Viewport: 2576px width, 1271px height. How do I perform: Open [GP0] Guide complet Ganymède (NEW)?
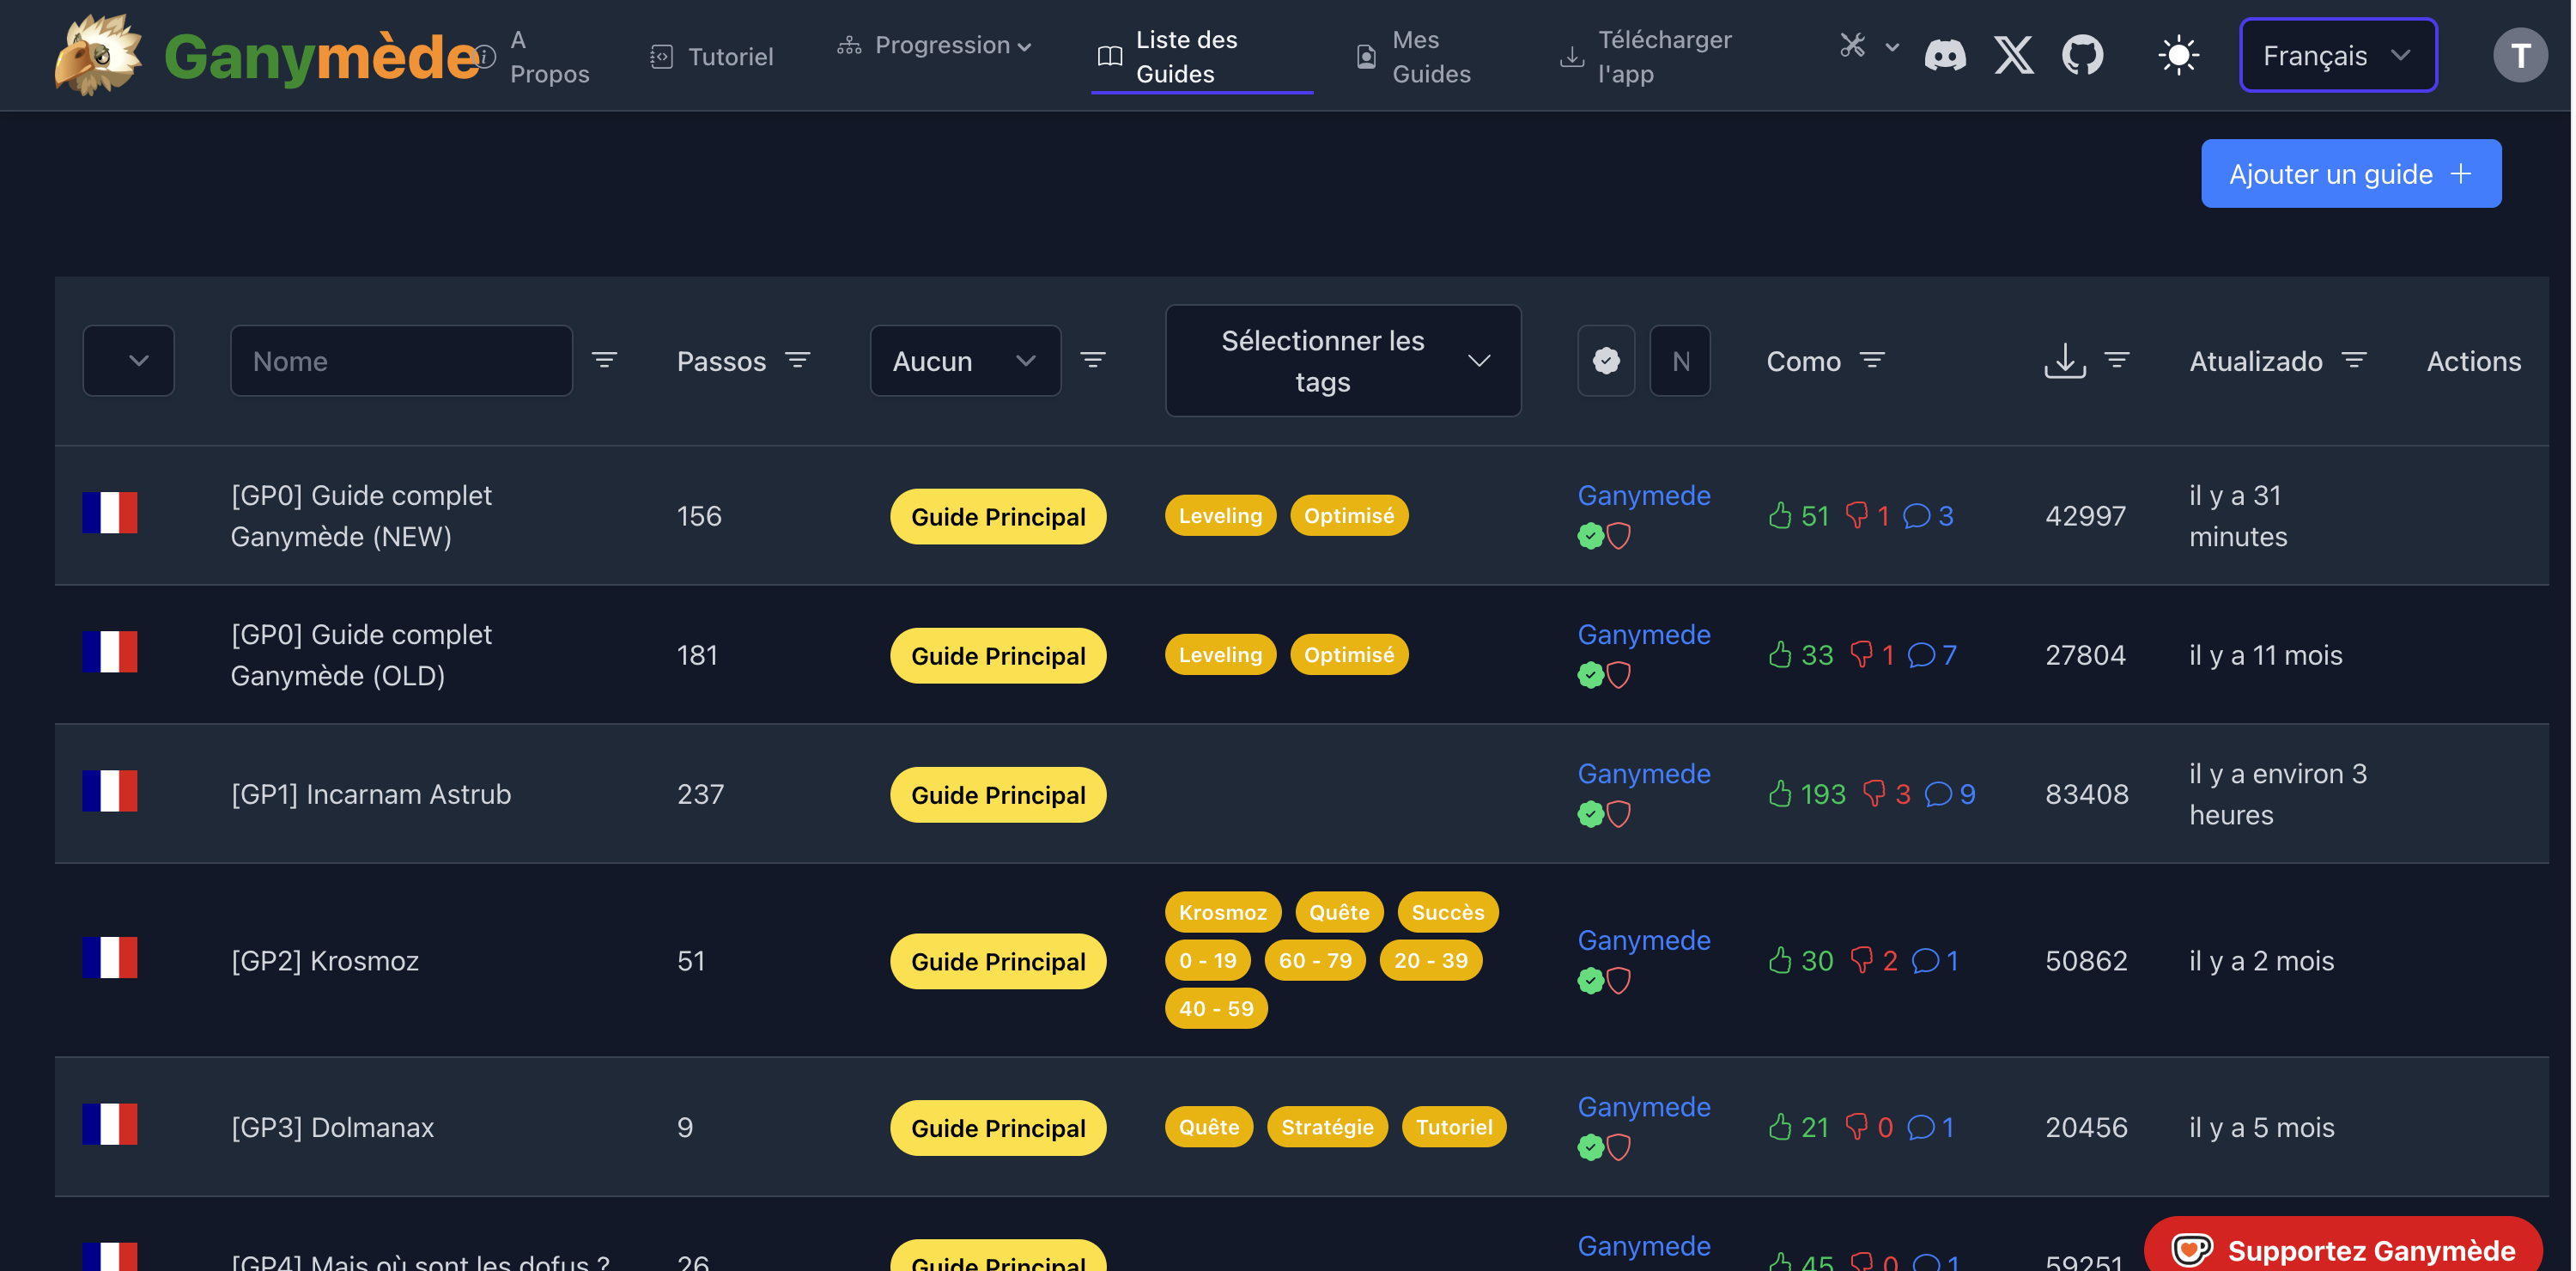coord(362,516)
